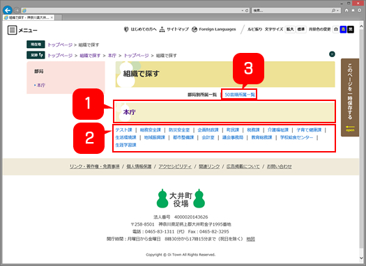Click the vertical scrollbar up arrow
366x266 pixels.
(362, 26)
